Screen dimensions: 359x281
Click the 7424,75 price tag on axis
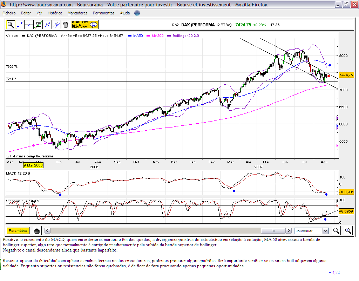(346, 75)
